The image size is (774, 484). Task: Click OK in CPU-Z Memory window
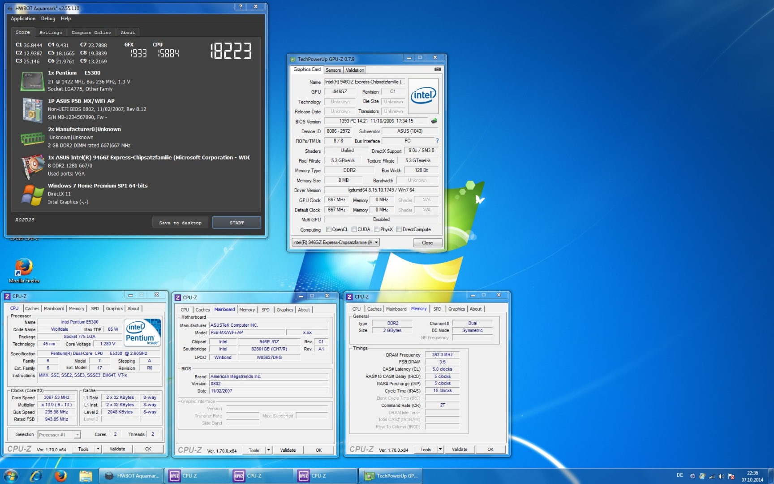click(x=490, y=449)
